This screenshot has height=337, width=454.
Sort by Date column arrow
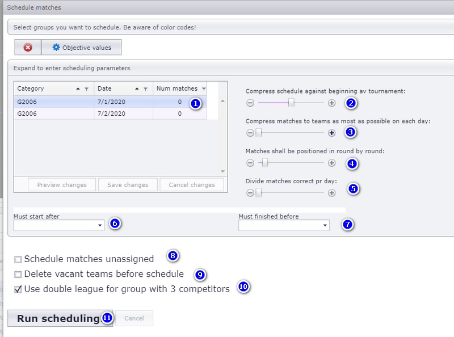[x=137, y=89]
